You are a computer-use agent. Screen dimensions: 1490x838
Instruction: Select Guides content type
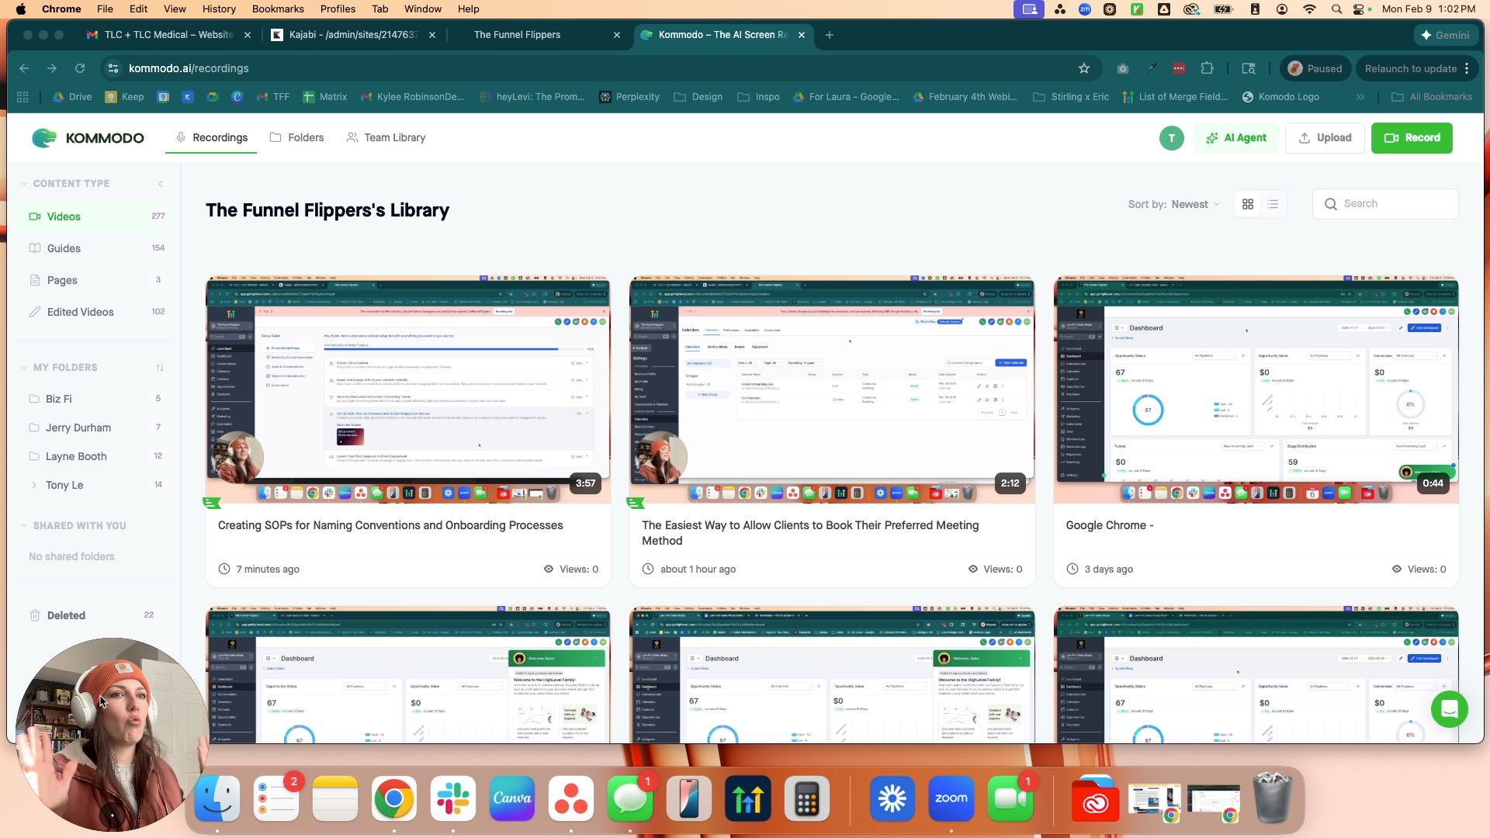(97, 248)
